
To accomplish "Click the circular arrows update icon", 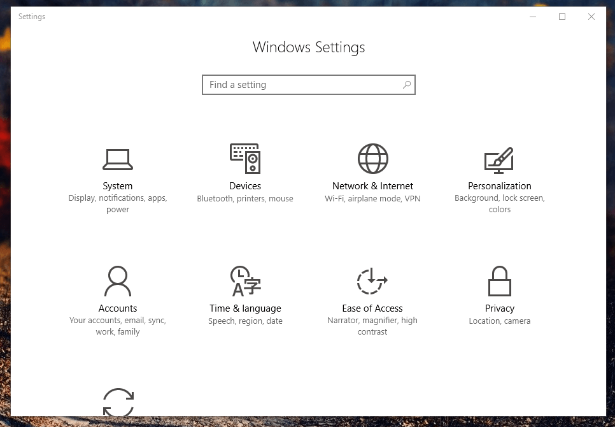I will [118, 403].
